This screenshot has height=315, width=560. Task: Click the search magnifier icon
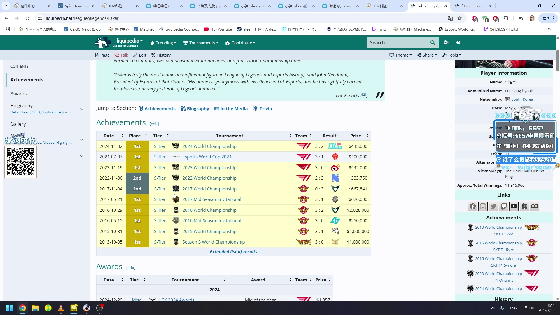click(x=433, y=43)
